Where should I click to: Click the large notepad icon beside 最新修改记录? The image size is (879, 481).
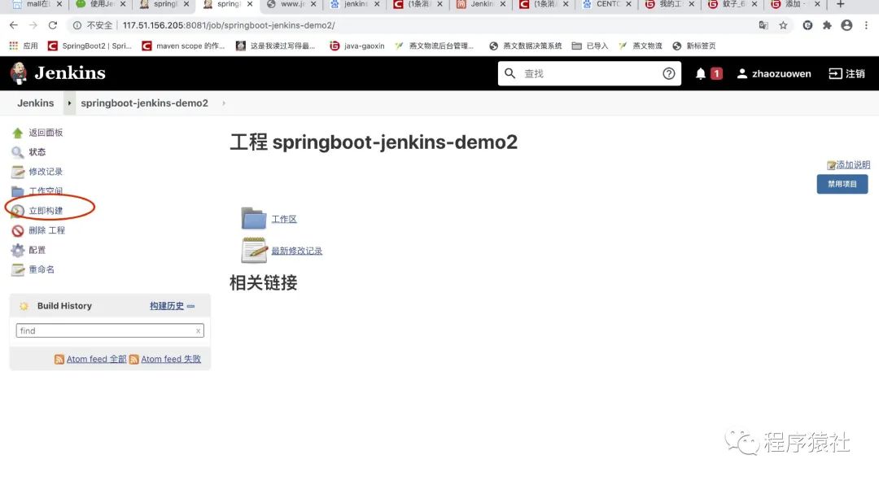click(x=254, y=250)
